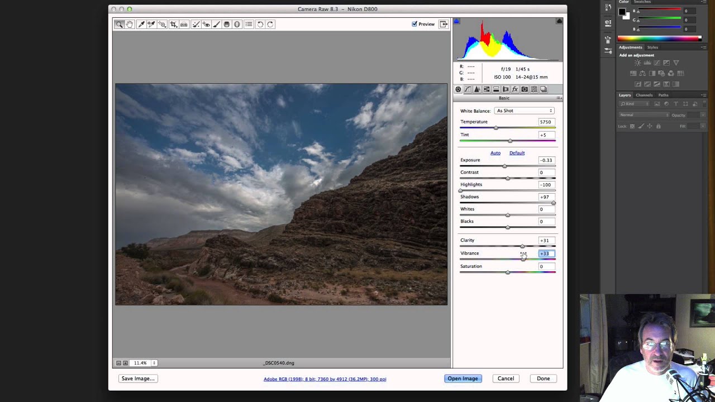Open the HSL / Grayscale panel tab

(487, 89)
